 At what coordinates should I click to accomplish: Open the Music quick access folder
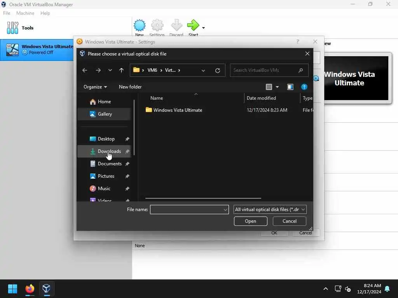104,189
